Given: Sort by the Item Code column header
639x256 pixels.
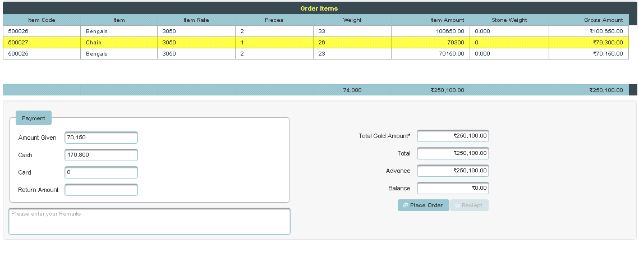Looking at the screenshot, I should (42, 20).
